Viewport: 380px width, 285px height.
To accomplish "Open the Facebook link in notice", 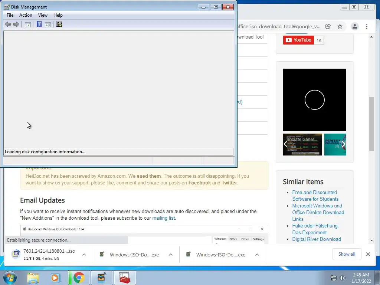I will click(x=199, y=183).
